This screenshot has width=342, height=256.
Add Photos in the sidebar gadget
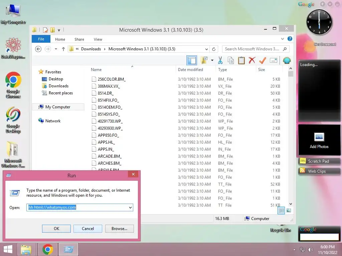[319, 140]
